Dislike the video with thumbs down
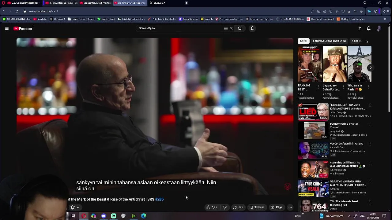Viewport: 392px width, 220px height. 224,207
